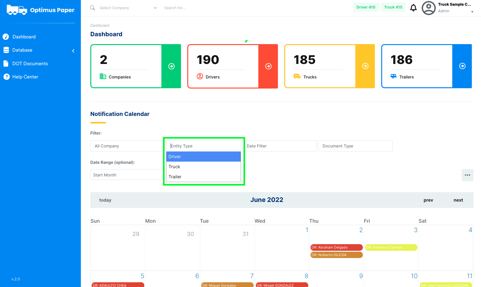Click the Trailers blue trailer icon

[x=394, y=76]
